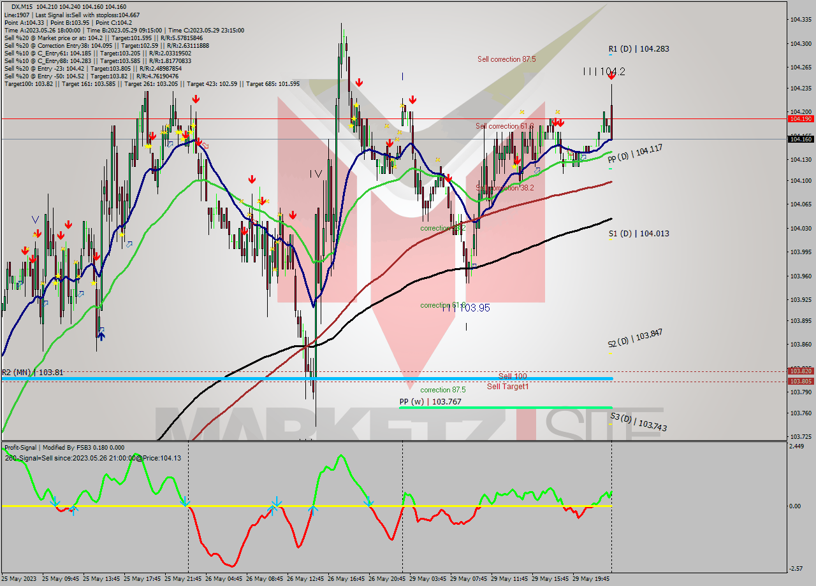This screenshot has height=586, width=816.
Task: Select the 104.160 current price tag
Action: [800, 139]
